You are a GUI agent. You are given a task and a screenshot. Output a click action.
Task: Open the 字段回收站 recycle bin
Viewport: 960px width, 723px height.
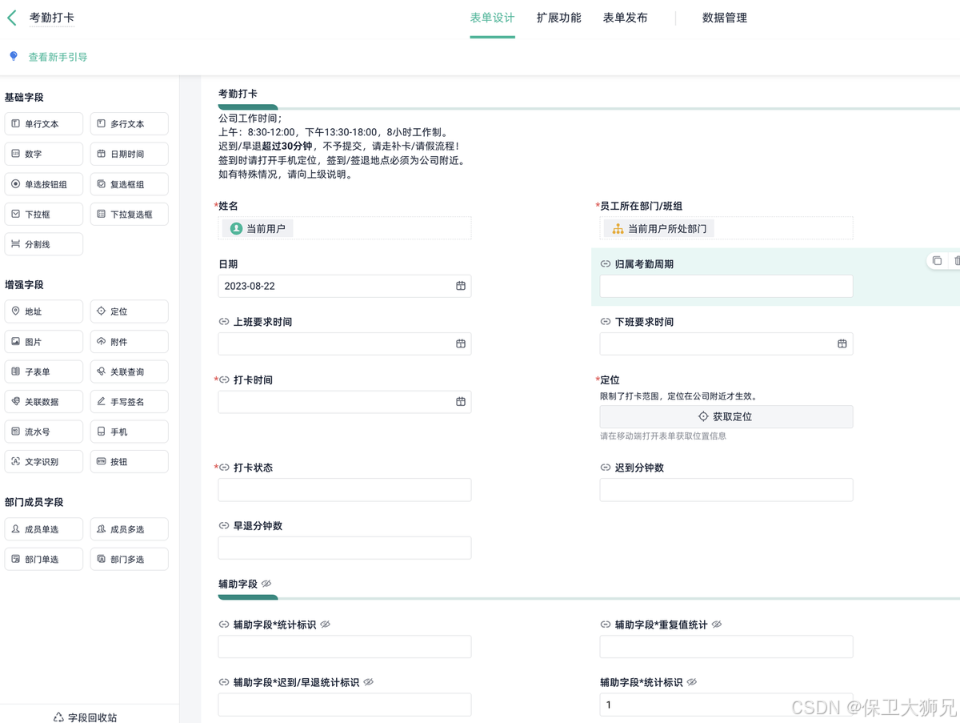(x=86, y=717)
